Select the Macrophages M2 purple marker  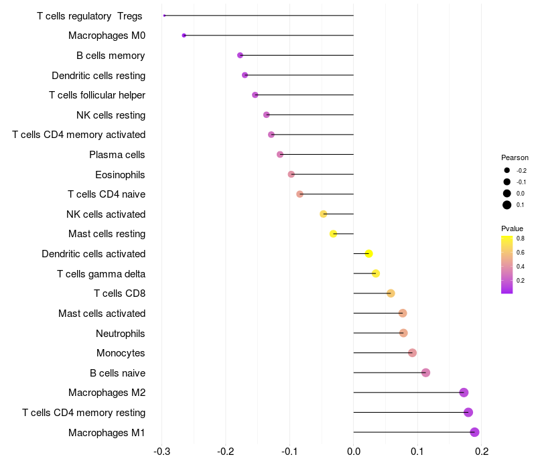coord(464,393)
